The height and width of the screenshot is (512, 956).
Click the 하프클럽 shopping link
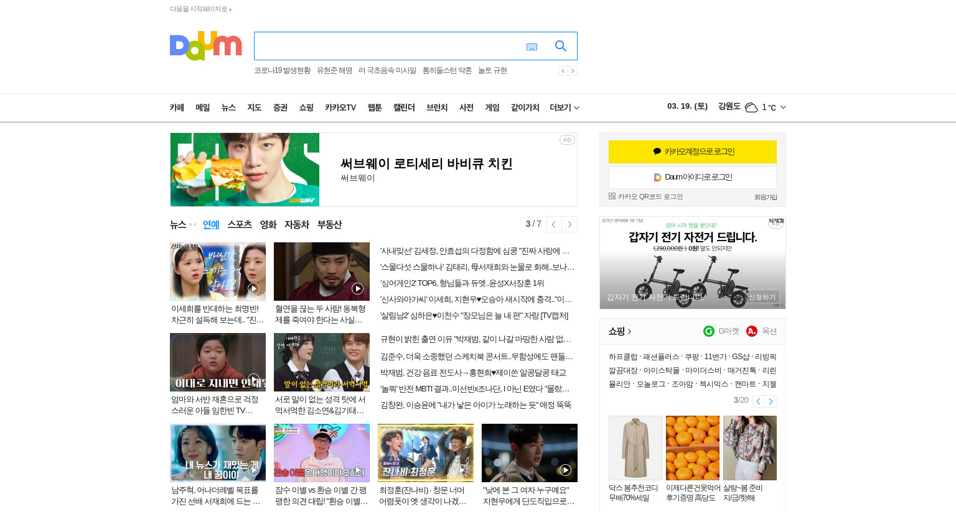click(x=623, y=357)
